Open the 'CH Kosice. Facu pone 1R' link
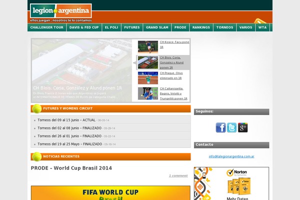 click(174, 44)
